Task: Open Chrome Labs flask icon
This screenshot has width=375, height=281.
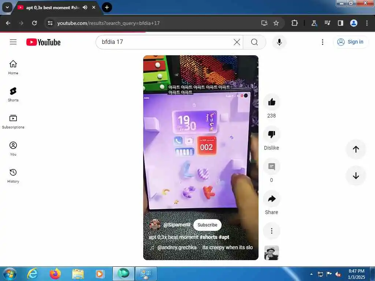Action: point(314,23)
